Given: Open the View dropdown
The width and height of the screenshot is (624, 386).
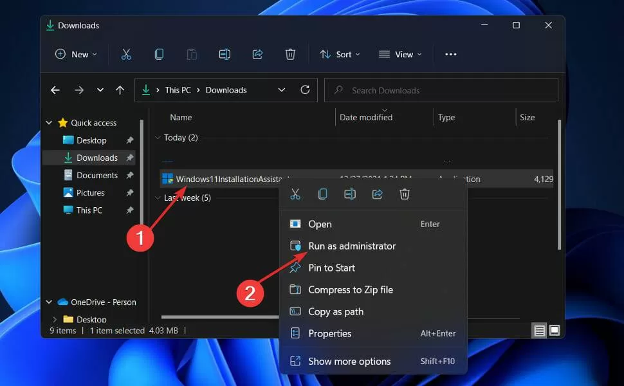Looking at the screenshot, I should 400,55.
